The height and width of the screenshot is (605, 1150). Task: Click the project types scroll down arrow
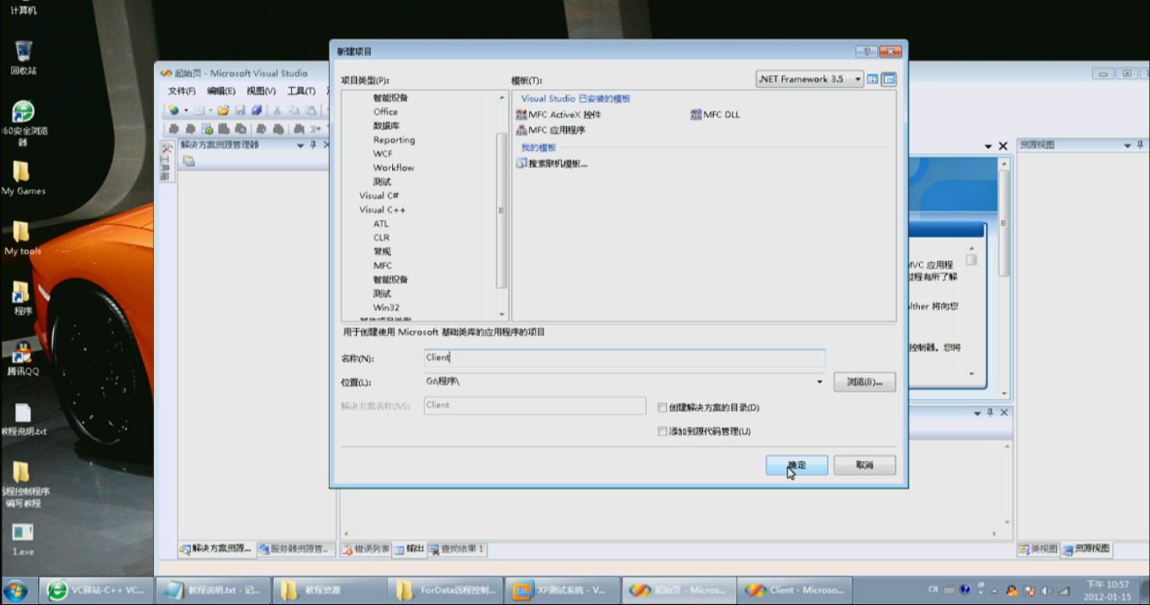(502, 315)
